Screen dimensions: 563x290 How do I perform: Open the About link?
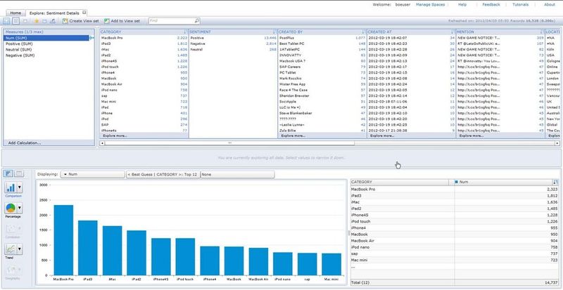click(550, 5)
